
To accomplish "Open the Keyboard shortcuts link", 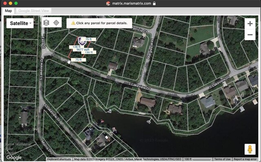I will [x=59, y=159].
